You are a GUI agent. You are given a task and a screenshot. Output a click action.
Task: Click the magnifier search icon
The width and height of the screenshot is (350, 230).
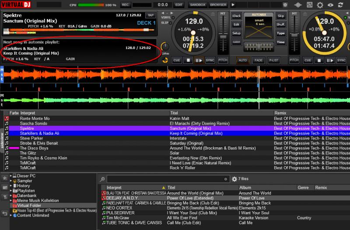pos(102,179)
